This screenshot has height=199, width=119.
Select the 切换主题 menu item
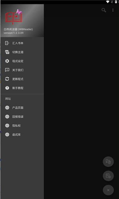coord(22,52)
